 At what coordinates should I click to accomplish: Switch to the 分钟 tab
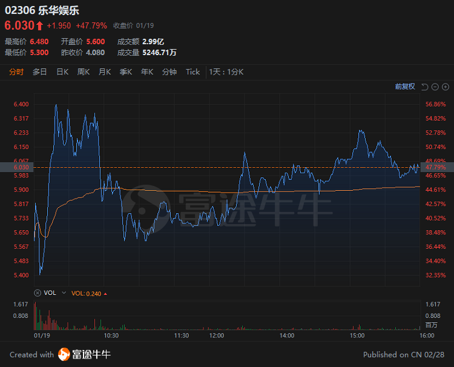169,72
